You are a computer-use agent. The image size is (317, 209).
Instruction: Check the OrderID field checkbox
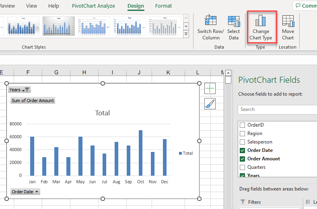pos(242,125)
